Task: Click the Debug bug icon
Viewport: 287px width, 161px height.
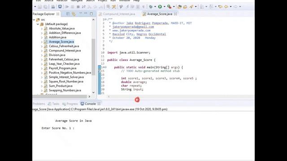Action: coord(151,7)
